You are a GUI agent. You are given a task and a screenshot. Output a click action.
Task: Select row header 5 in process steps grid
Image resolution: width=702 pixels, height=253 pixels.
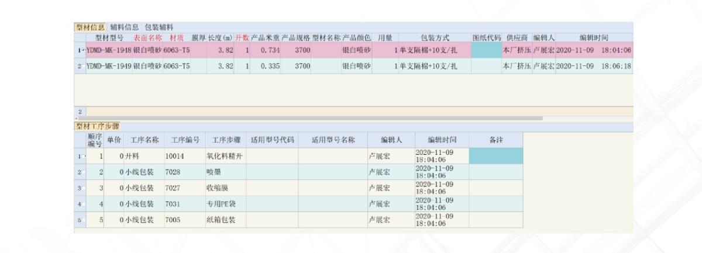[80, 220]
